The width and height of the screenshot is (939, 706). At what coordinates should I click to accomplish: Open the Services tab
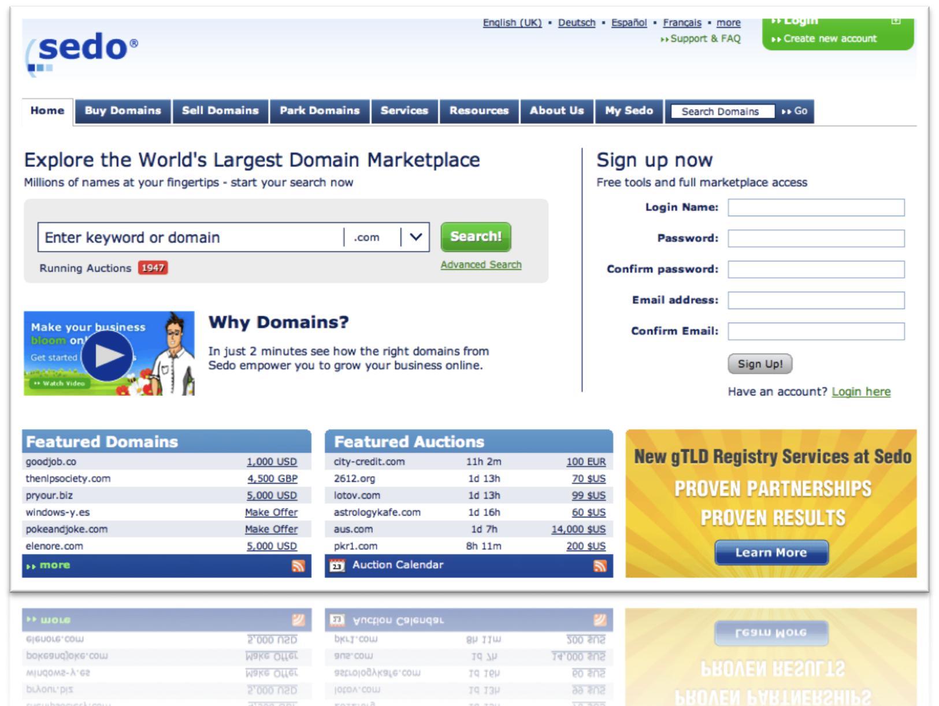pyautogui.click(x=404, y=111)
